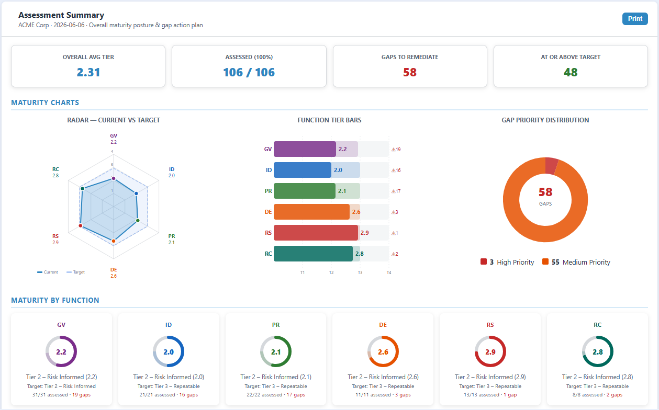
Task: Click the At or Above Target value 48
Action: [571, 72]
